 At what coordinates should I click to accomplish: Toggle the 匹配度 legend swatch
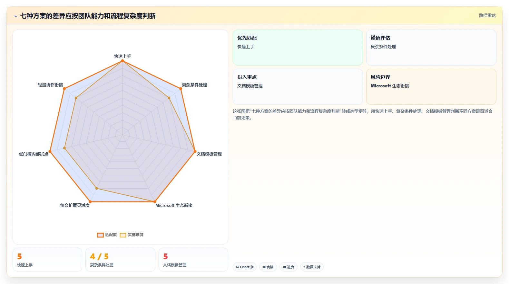click(x=100, y=235)
